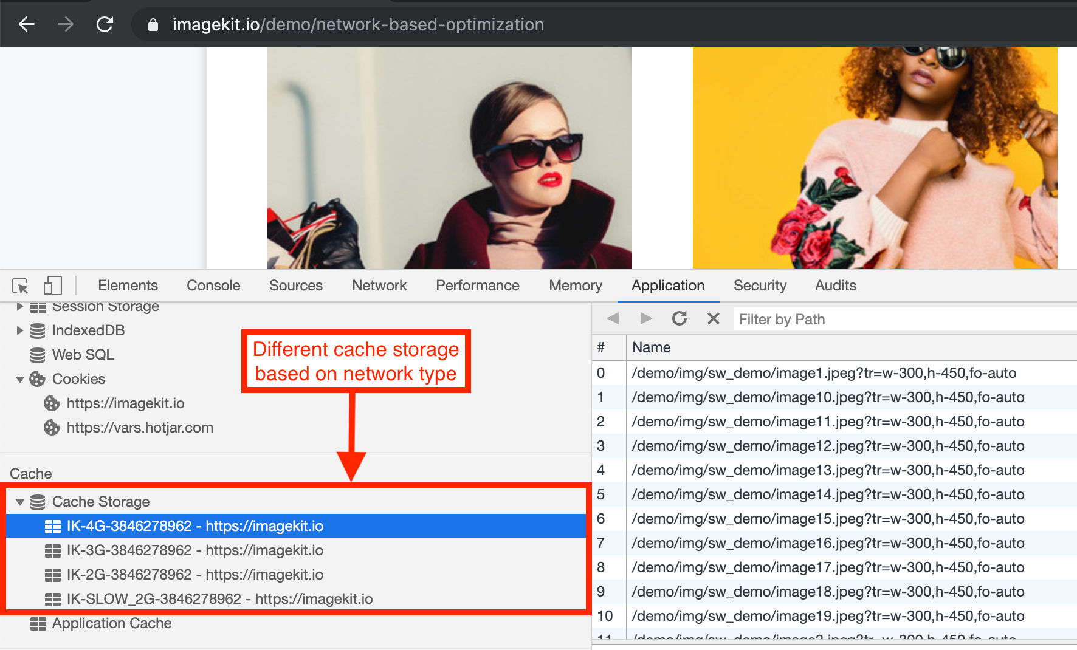Click the browser forward arrow
1077x650 pixels.
(x=66, y=24)
